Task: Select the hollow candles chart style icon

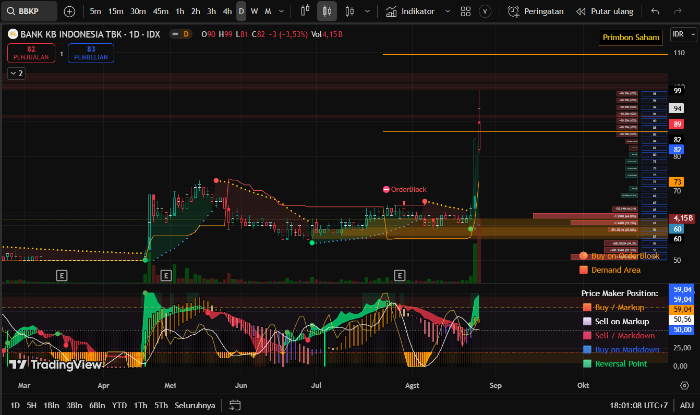Action: [x=349, y=11]
